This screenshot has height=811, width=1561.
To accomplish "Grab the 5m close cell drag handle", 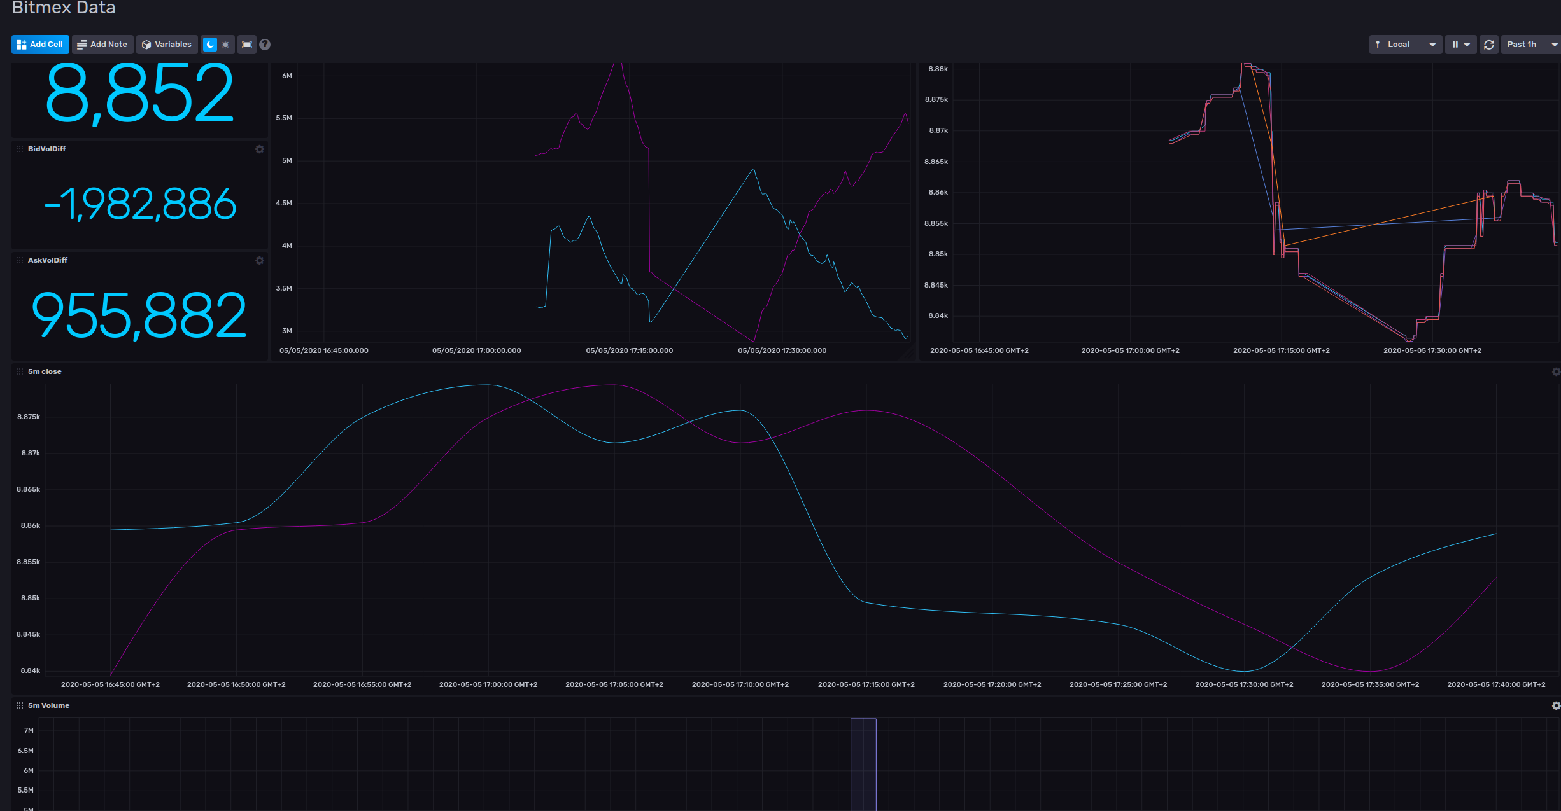I will tap(20, 371).
